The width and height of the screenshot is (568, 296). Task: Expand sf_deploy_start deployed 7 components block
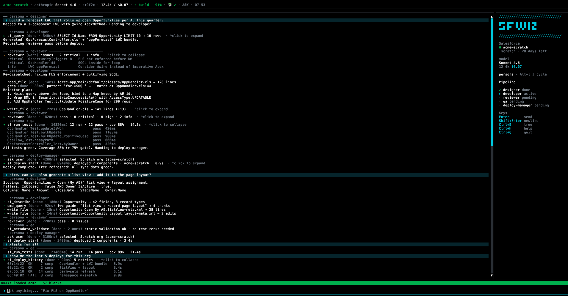coord(4,163)
